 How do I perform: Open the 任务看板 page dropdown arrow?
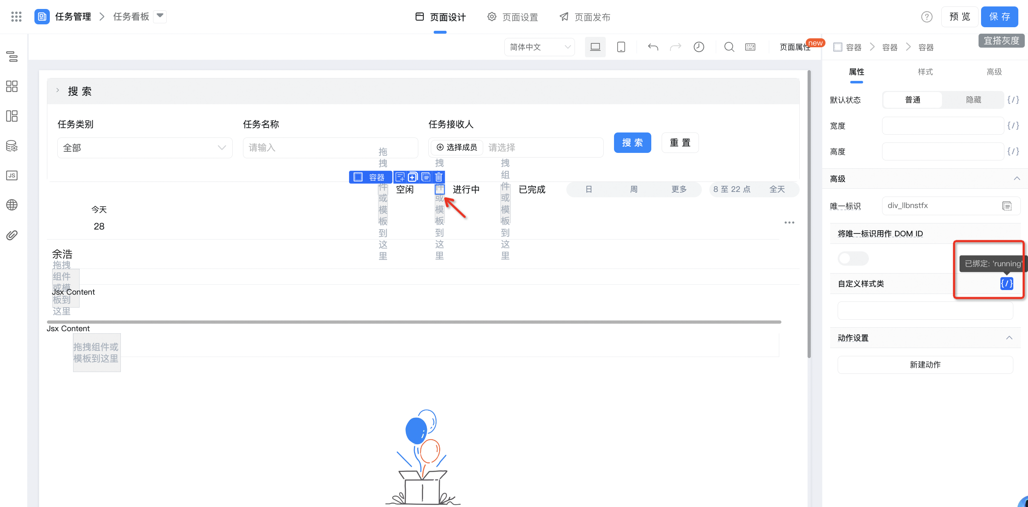(160, 16)
